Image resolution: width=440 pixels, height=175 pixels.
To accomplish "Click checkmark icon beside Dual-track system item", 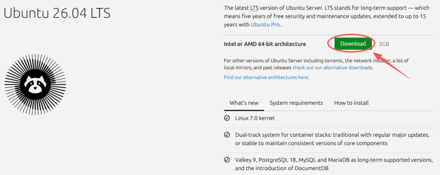I will point(227,135).
